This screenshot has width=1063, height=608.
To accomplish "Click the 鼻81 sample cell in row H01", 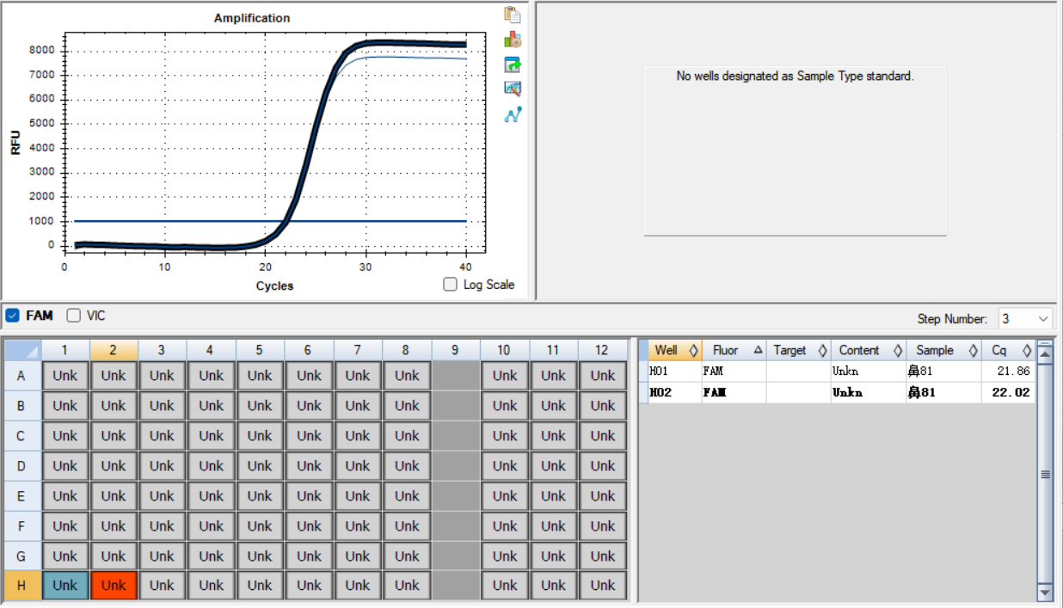I will click(x=943, y=372).
